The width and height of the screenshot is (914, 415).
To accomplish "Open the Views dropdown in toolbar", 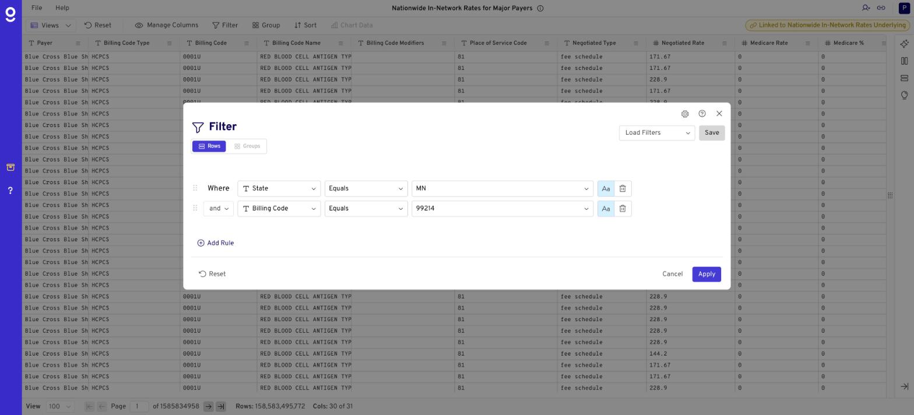I will (x=51, y=26).
